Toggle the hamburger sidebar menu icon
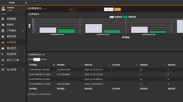 [x=26, y=3]
